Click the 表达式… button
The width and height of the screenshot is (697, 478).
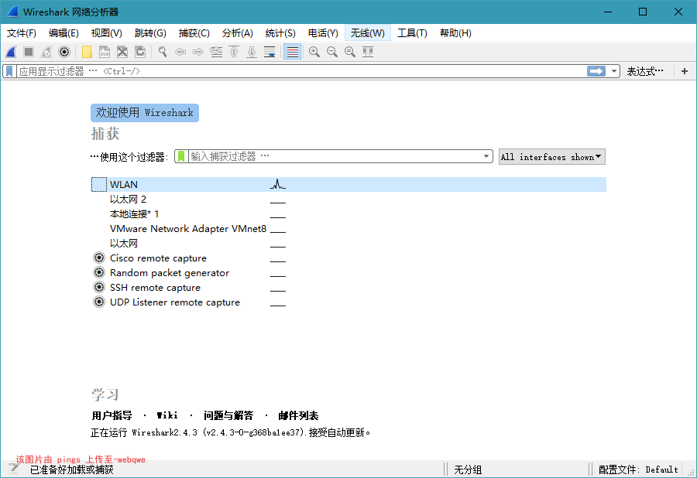[x=645, y=71]
